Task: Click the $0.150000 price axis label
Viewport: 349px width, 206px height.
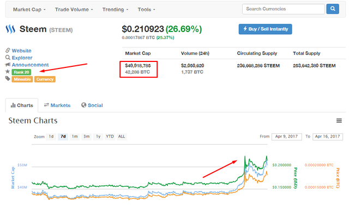Action: [282, 187]
